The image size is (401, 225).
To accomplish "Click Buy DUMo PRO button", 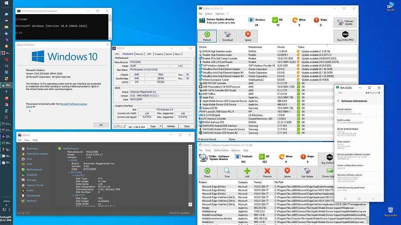I will point(345,36).
